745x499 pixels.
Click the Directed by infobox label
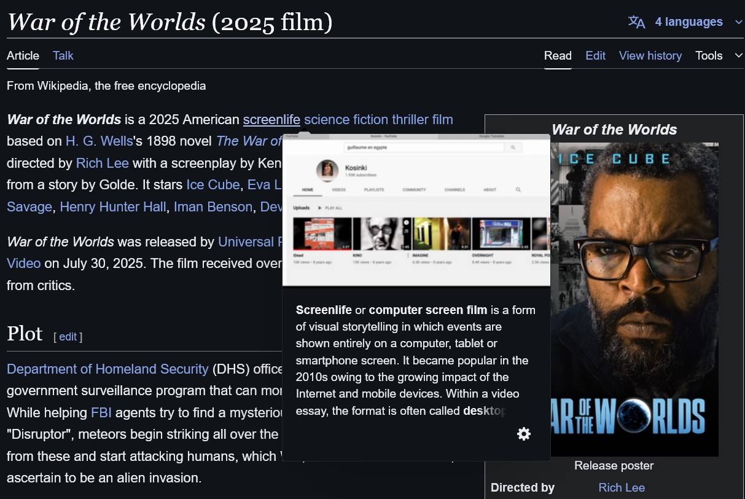tap(523, 487)
